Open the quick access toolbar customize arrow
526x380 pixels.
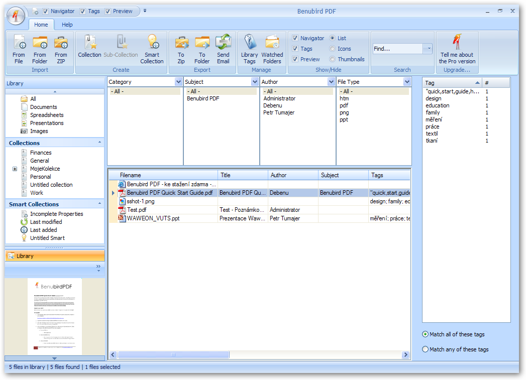coord(145,11)
